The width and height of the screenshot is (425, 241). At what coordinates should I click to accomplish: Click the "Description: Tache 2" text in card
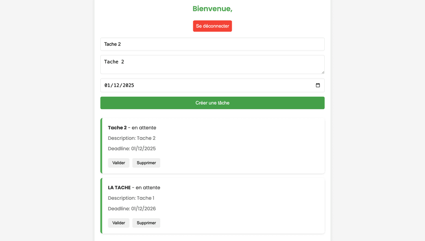click(x=131, y=138)
